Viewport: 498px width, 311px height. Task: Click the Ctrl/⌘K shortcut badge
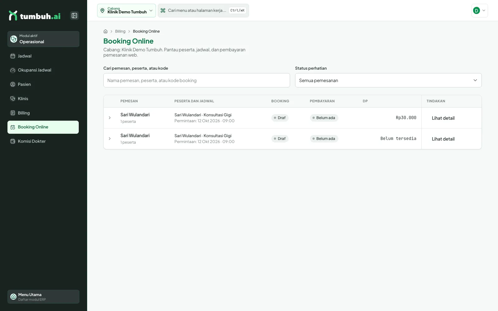click(237, 11)
